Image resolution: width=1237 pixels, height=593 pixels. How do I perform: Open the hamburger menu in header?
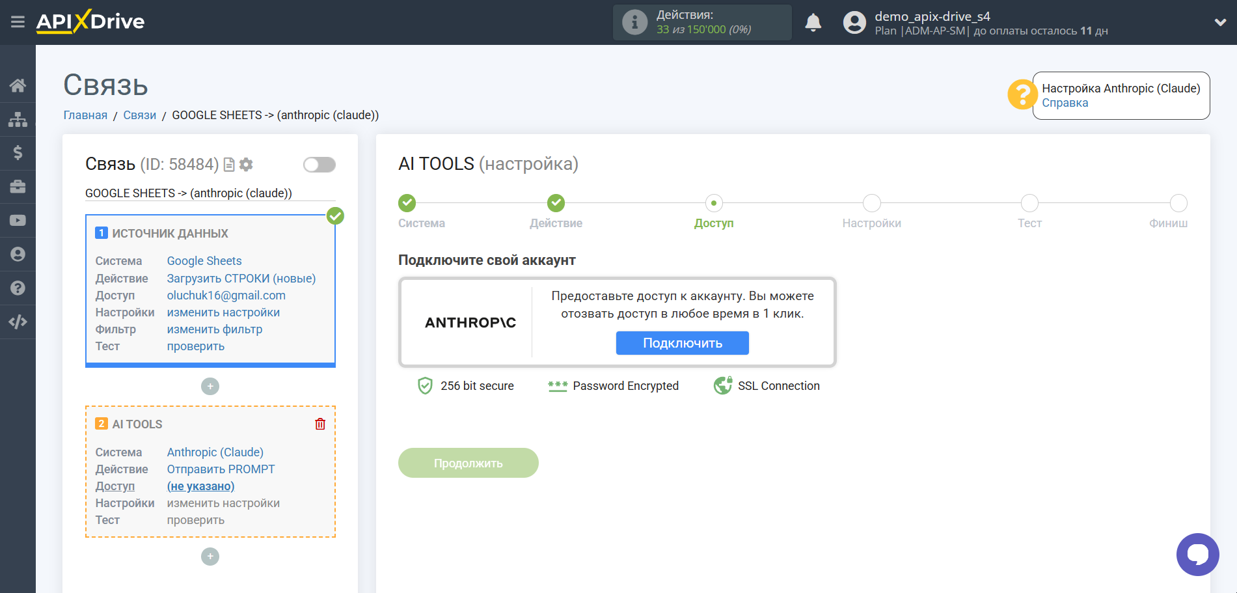18,22
